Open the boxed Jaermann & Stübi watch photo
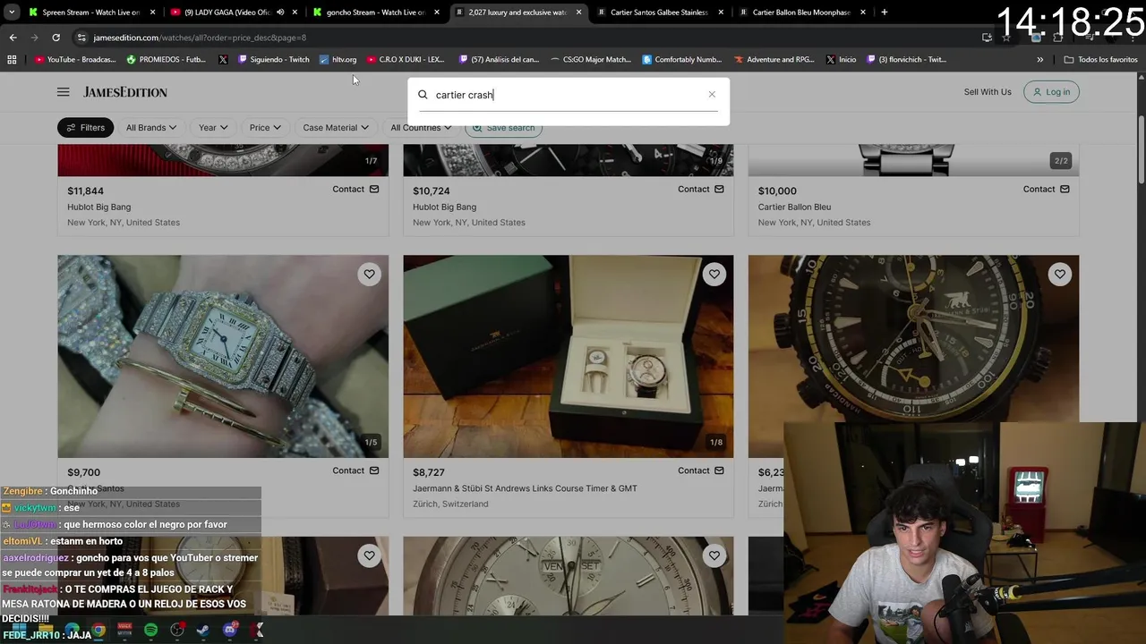1146x644 pixels. pos(568,356)
